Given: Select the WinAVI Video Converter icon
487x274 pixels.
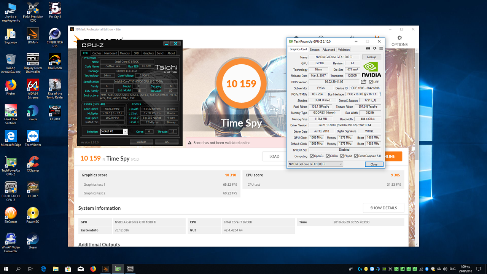Looking at the screenshot, I should [x=11, y=243].
